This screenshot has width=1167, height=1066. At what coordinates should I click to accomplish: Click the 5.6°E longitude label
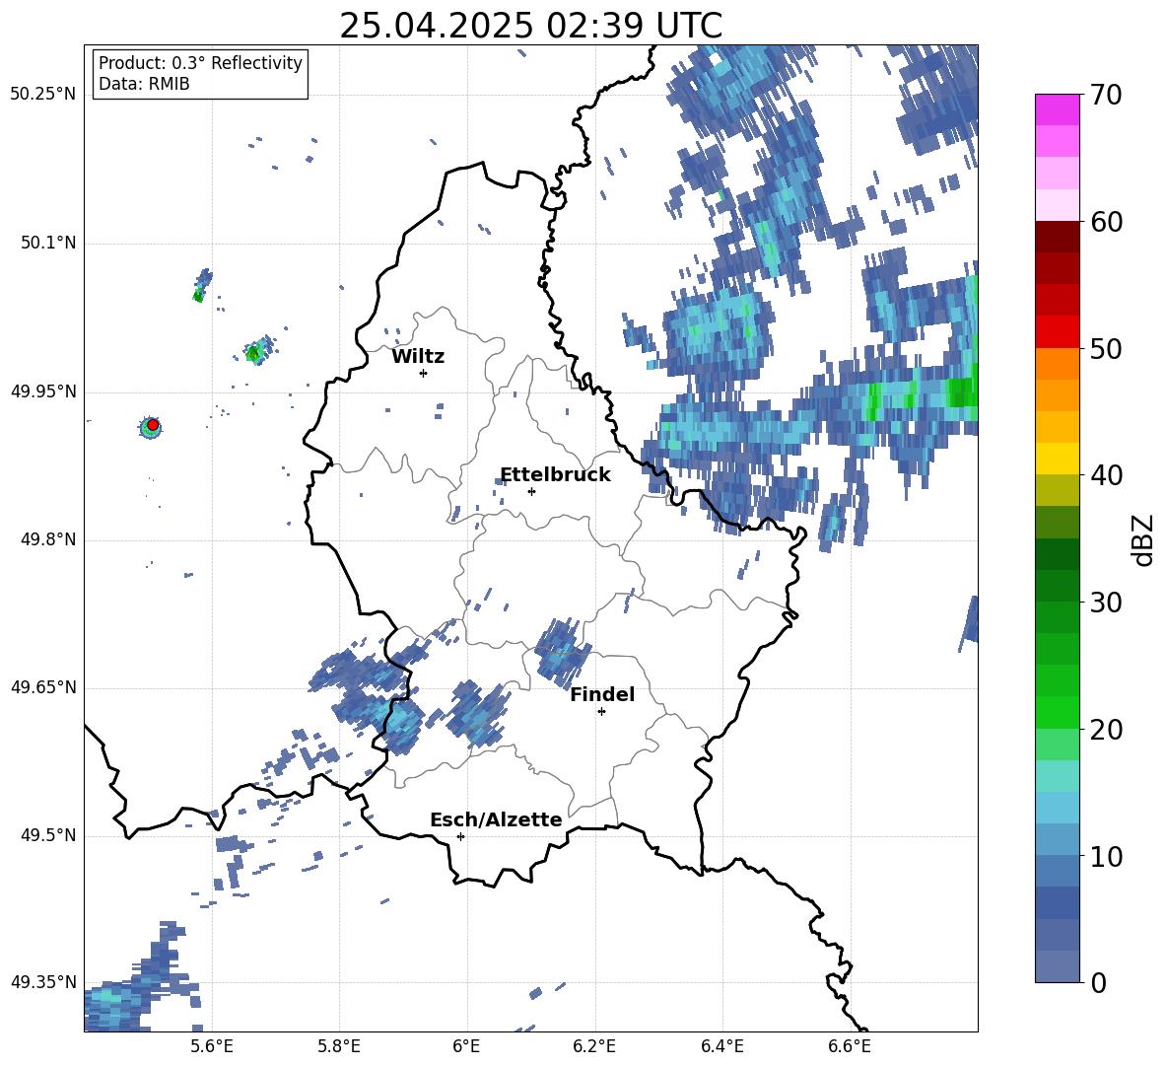click(x=212, y=1046)
